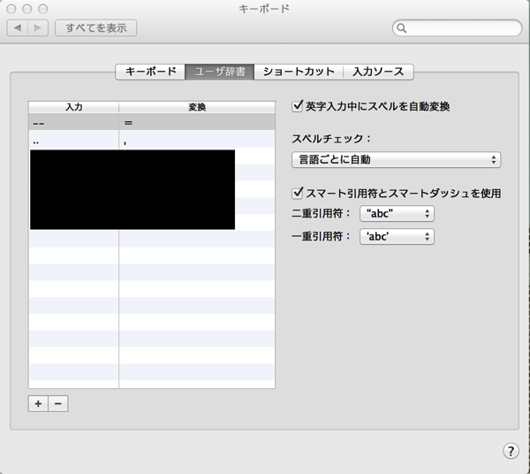Toggle 英字入力中にスペルを自動変換 checkbox

tap(297, 107)
